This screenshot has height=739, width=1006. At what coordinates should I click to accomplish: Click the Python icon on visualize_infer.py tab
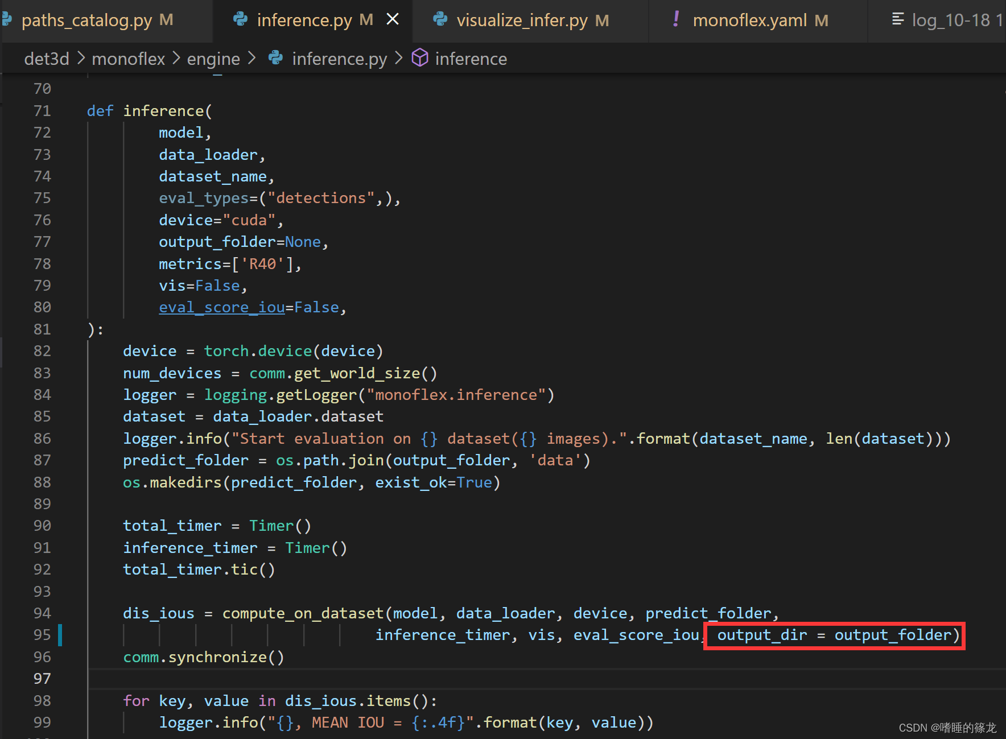click(x=440, y=19)
